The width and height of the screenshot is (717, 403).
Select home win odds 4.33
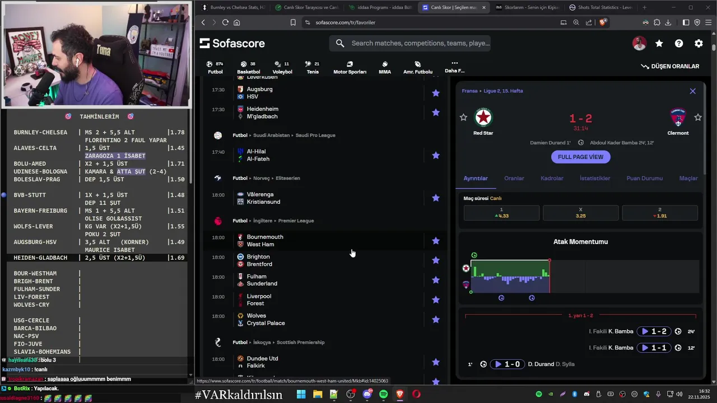[501, 213]
